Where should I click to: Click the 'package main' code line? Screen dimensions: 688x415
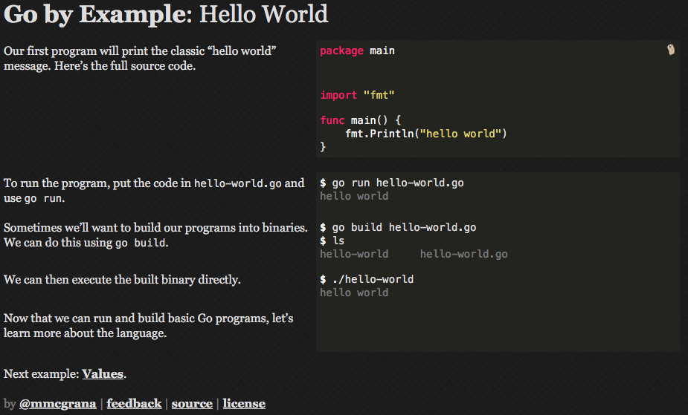click(x=357, y=51)
